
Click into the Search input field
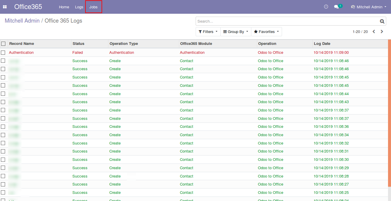click(x=286, y=21)
